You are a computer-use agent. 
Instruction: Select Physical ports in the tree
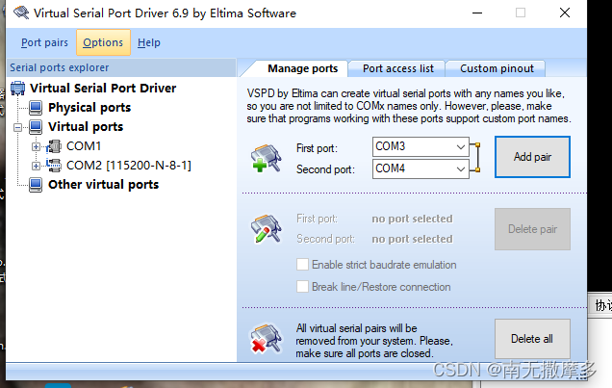click(x=89, y=107)
